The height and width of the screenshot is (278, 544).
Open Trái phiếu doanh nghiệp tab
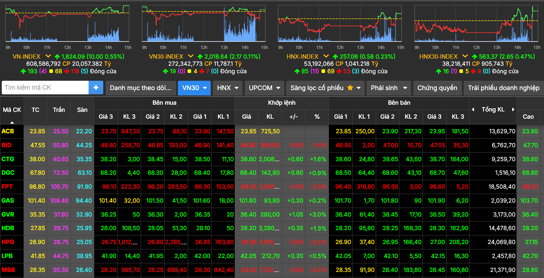[504, 88]
